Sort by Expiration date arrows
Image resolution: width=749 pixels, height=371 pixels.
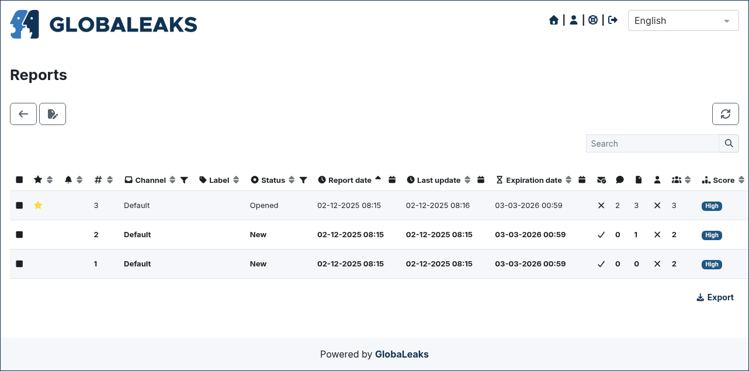tap(568, 180)
